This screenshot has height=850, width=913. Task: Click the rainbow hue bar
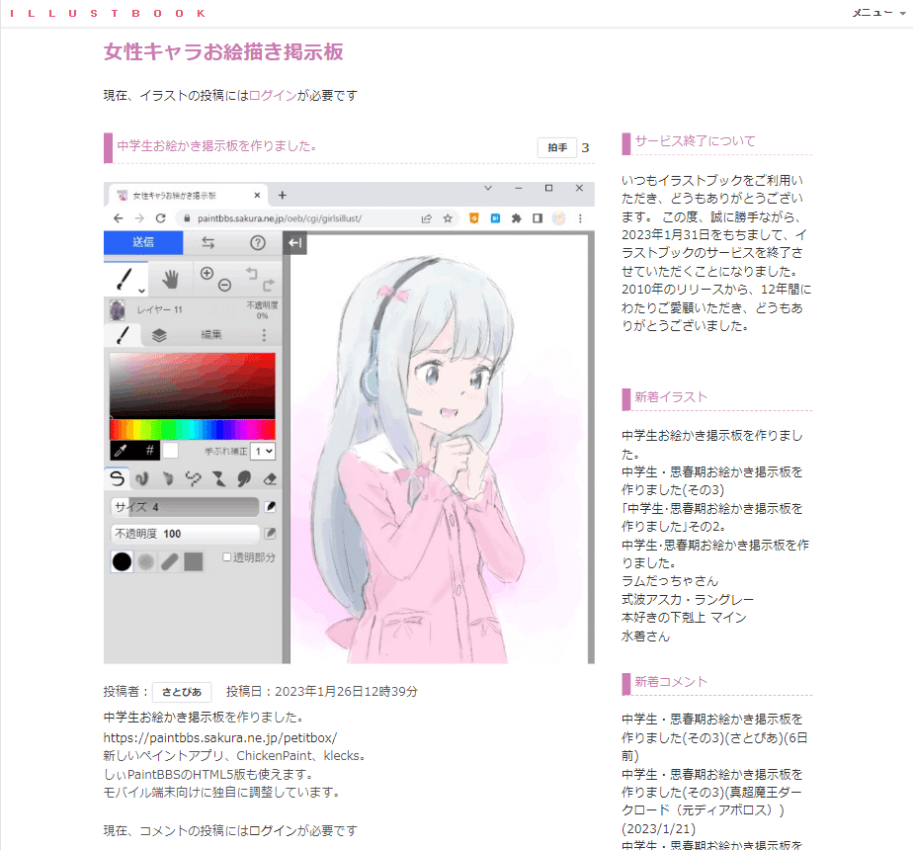pyautogui.click(x=192, y=430)
